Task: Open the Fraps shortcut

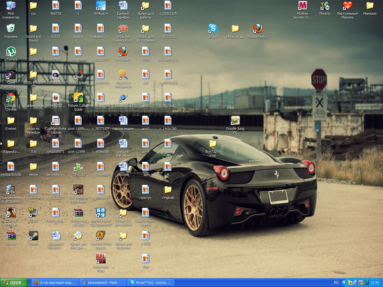Action: tap(33, 213)
